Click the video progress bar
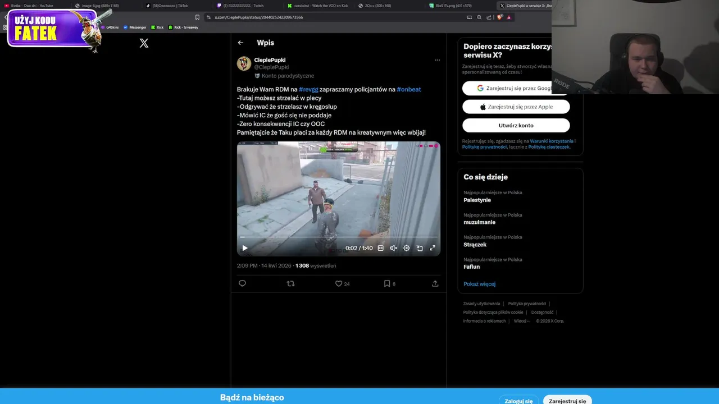 pyautogui.click(x=339, y=238)
